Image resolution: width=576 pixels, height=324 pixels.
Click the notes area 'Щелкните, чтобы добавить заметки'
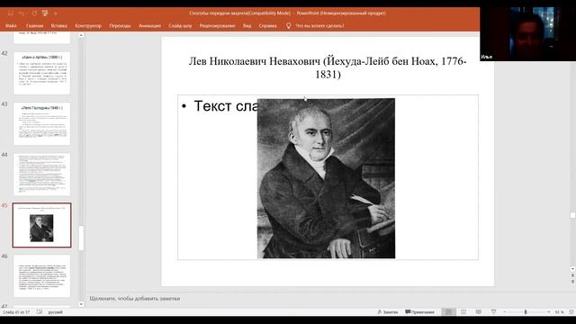pyautogui.click(x=135, y=299)
